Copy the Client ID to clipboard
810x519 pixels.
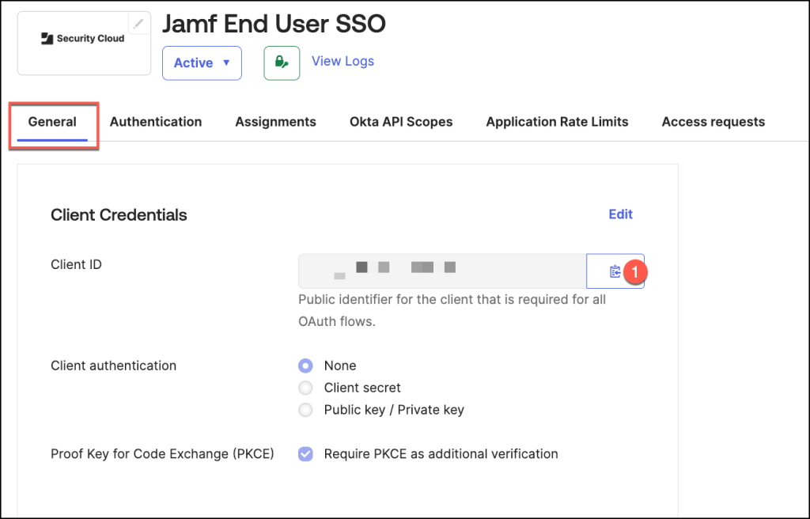click(x=615, y=271)
